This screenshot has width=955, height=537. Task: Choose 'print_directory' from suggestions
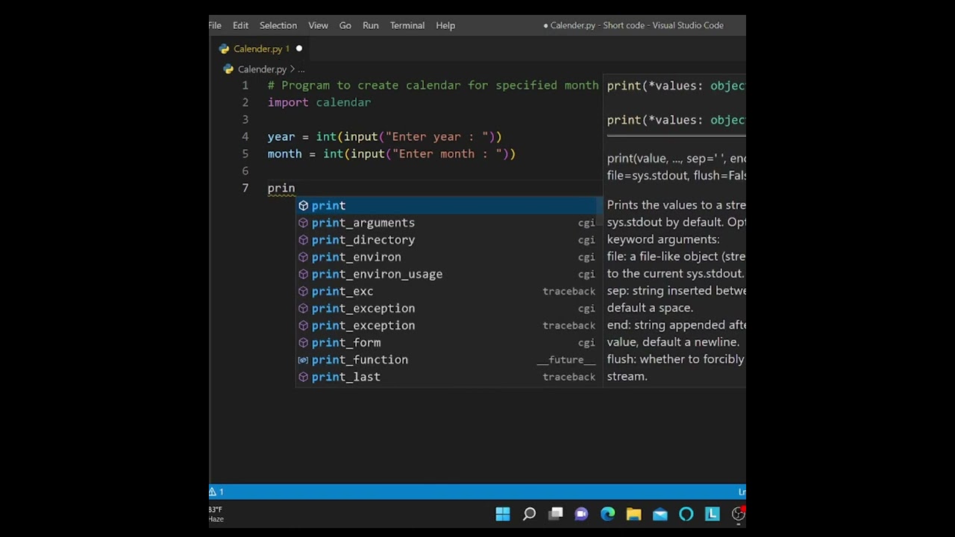[x=448, y=239]
